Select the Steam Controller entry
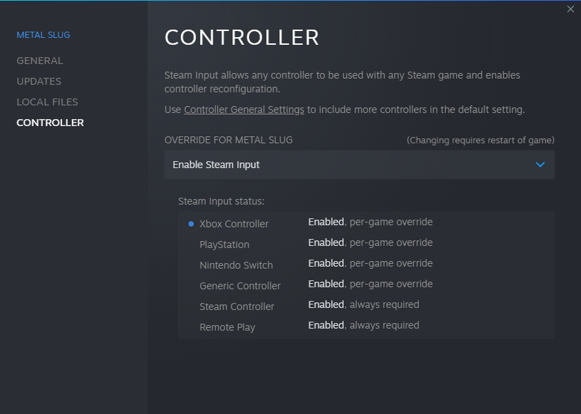This screenshot has height=414, width=581. [x=237, y=307]
